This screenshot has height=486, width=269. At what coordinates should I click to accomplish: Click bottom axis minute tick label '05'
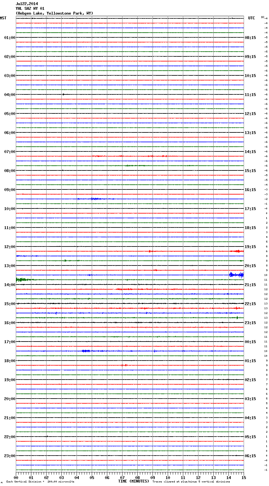coord(92,477)
